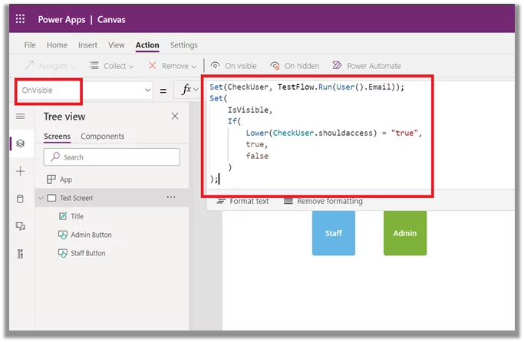Collapse the Test Screen node

41,198
